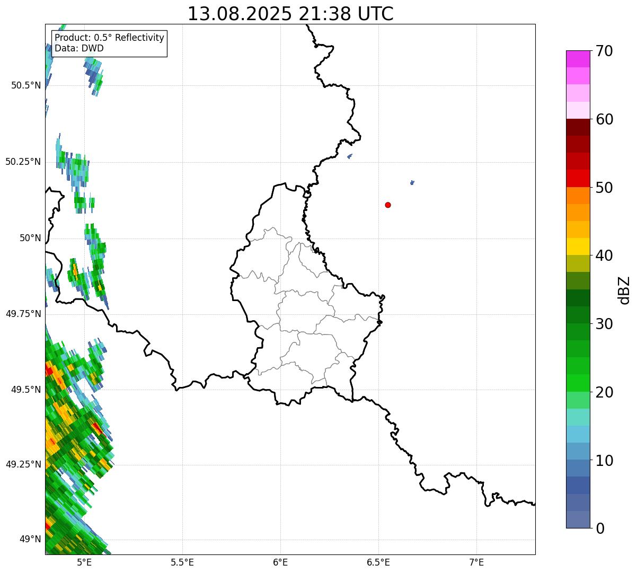Click the longitude label 7°E

476,562
